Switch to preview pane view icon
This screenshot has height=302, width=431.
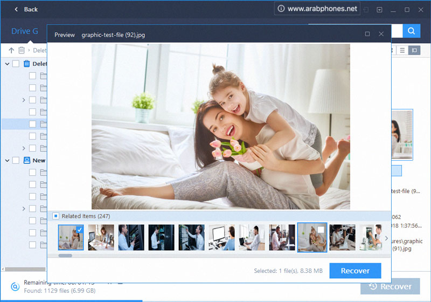(414, 50)
